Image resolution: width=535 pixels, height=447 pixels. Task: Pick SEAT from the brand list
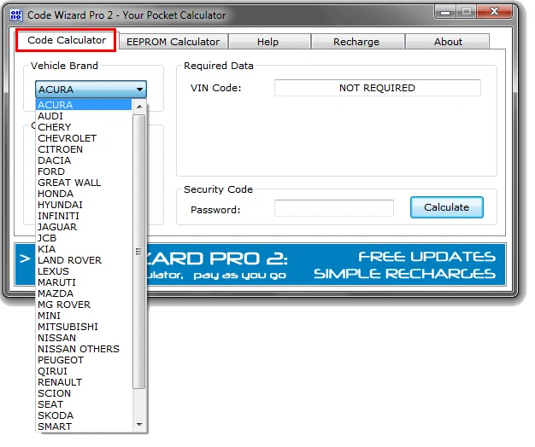tap(84, 404)
